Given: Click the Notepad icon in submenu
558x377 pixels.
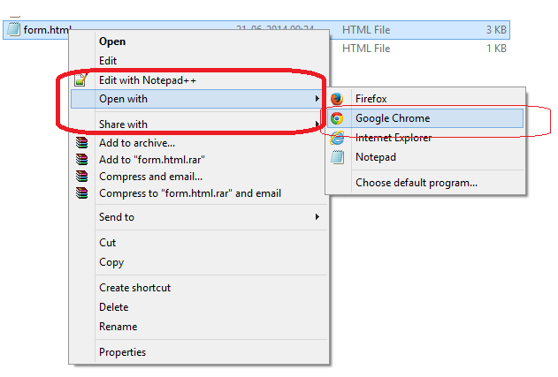Looking at the screenshot, I should 337,157.
